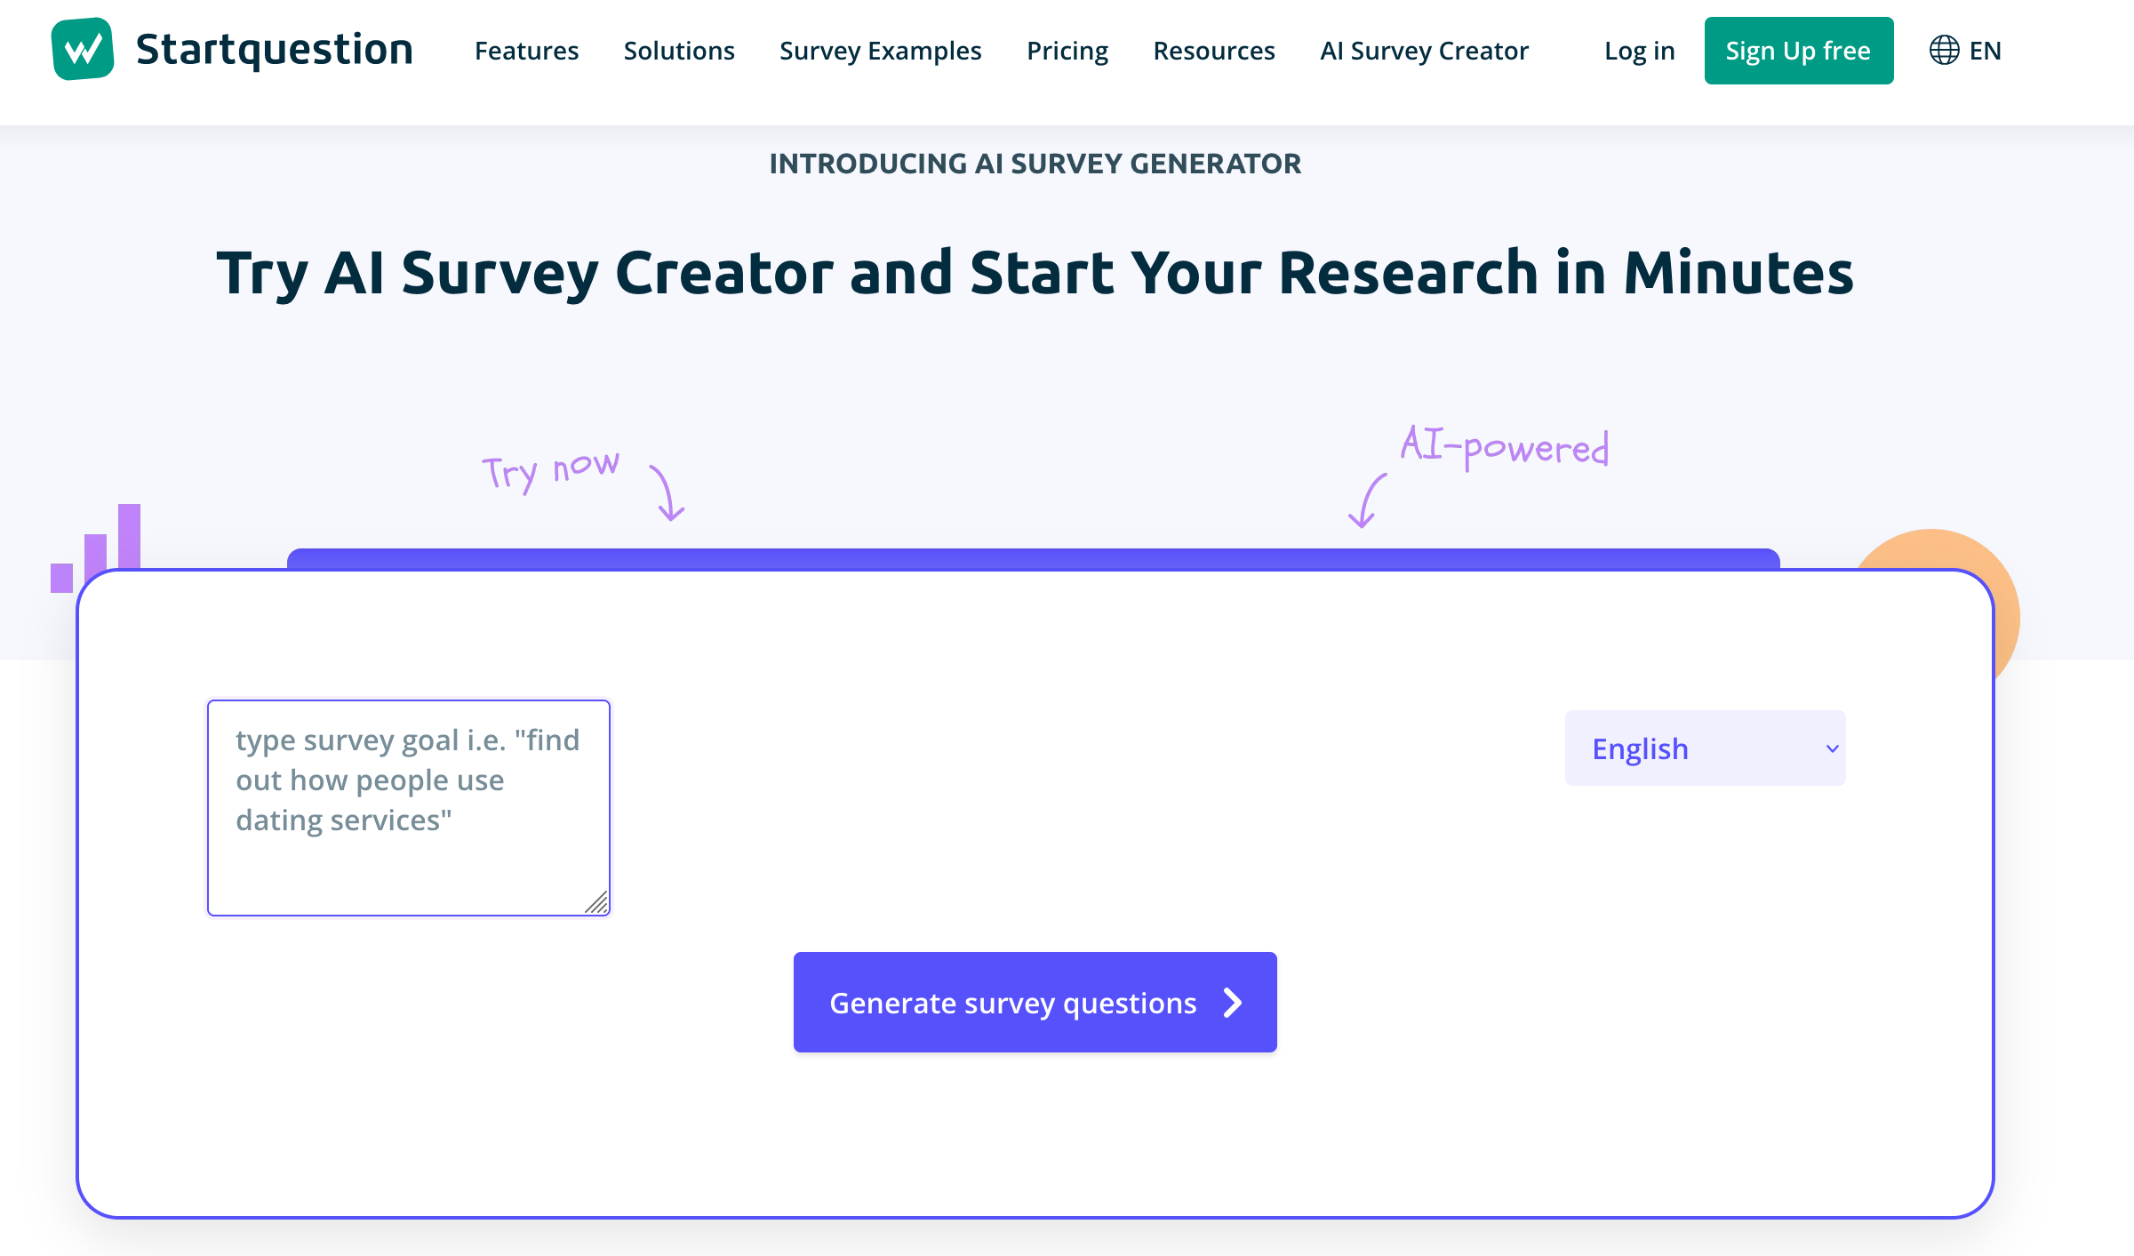Open the Pricing page
The image size is (2134, 1256).
coord(1067,51)
